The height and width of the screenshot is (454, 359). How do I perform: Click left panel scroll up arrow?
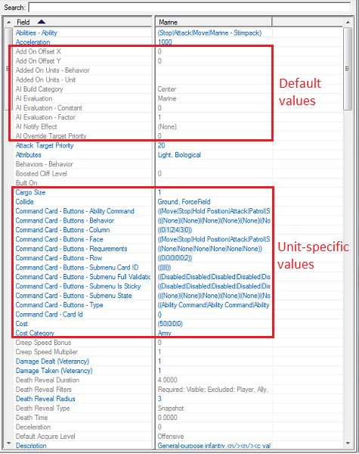pos(9,22)
